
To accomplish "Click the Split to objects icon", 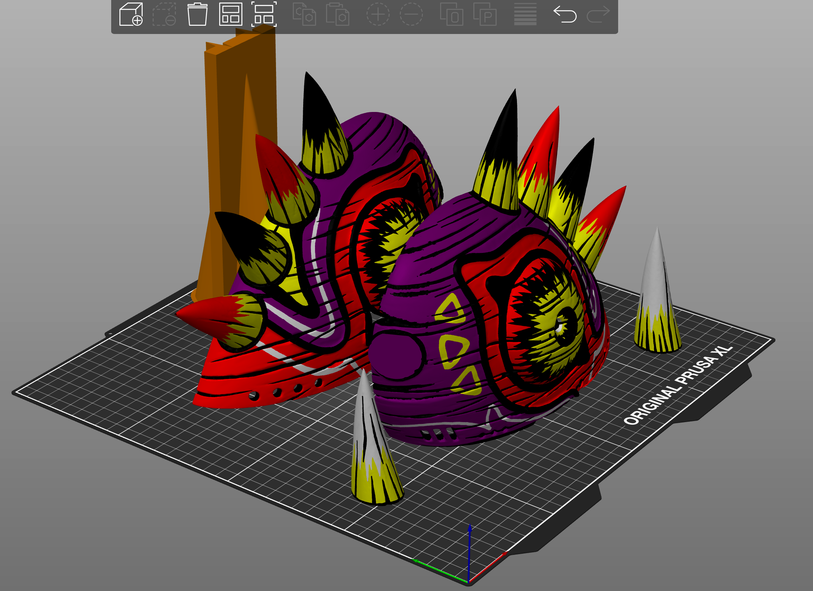I will [x=452, y=14].
